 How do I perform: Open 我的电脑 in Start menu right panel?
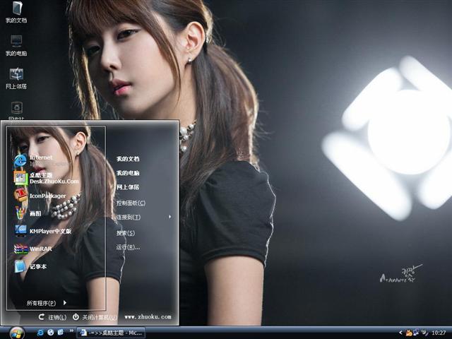tap(128, 173)
